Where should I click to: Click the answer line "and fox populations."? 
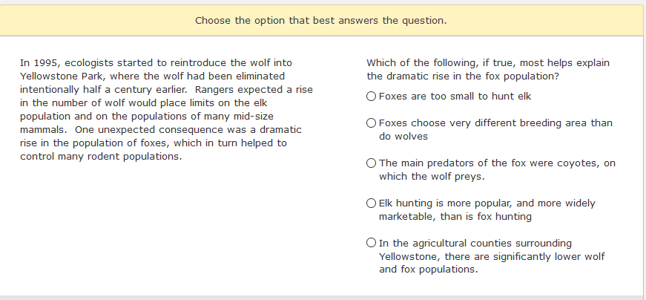click(x=429, y=270)
